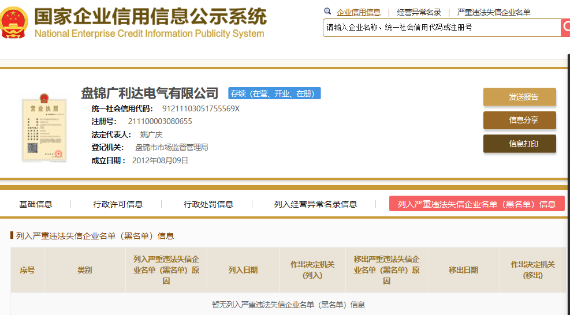Click the 列入日期 column header

[243, 270]
